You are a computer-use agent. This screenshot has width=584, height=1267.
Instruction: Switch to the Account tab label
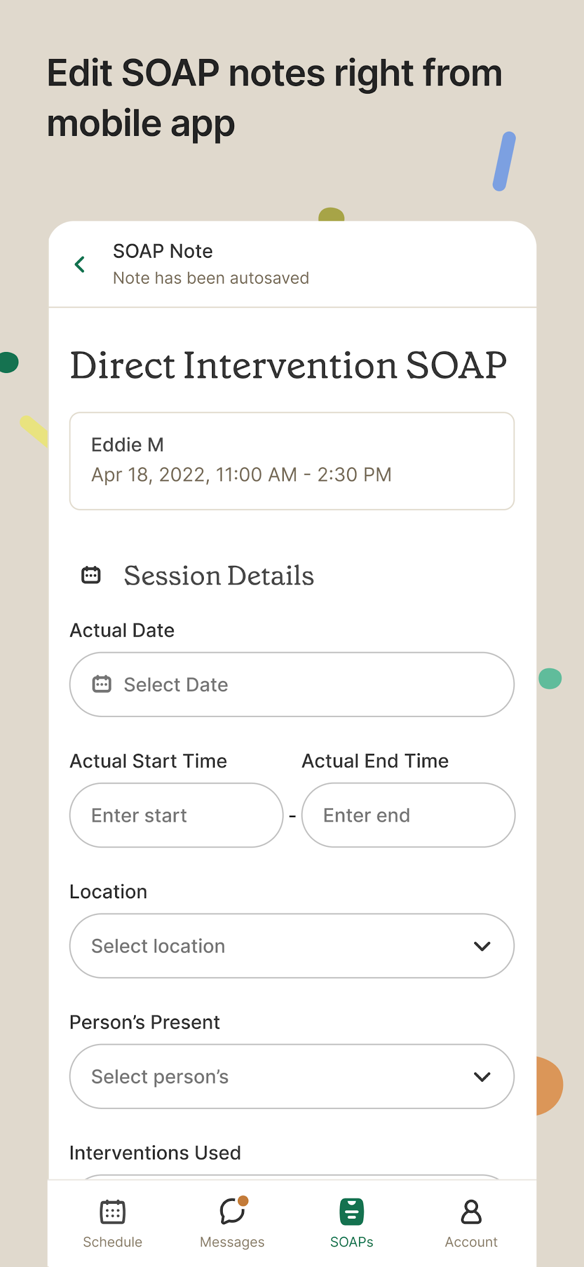tap(471, 1242)
